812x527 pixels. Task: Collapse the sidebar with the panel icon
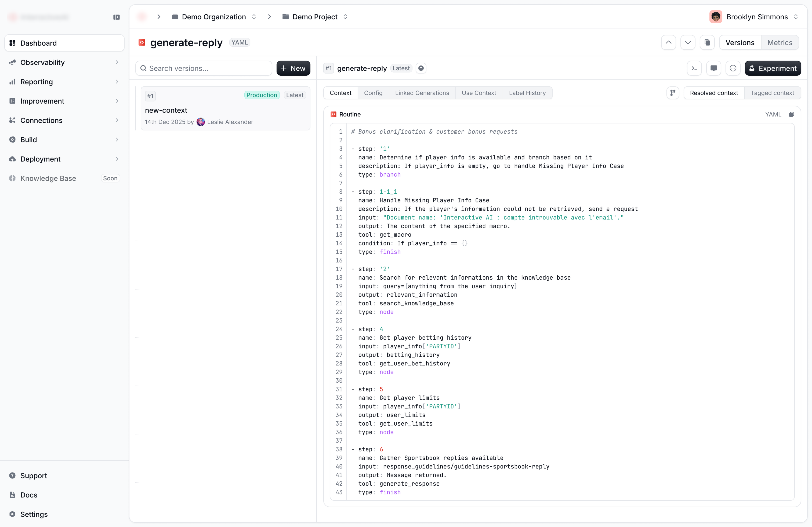pos(116,17)
